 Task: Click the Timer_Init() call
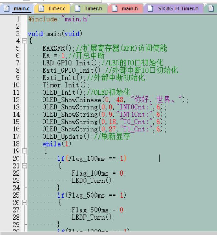pyautogui.click(x=66, y=85)
